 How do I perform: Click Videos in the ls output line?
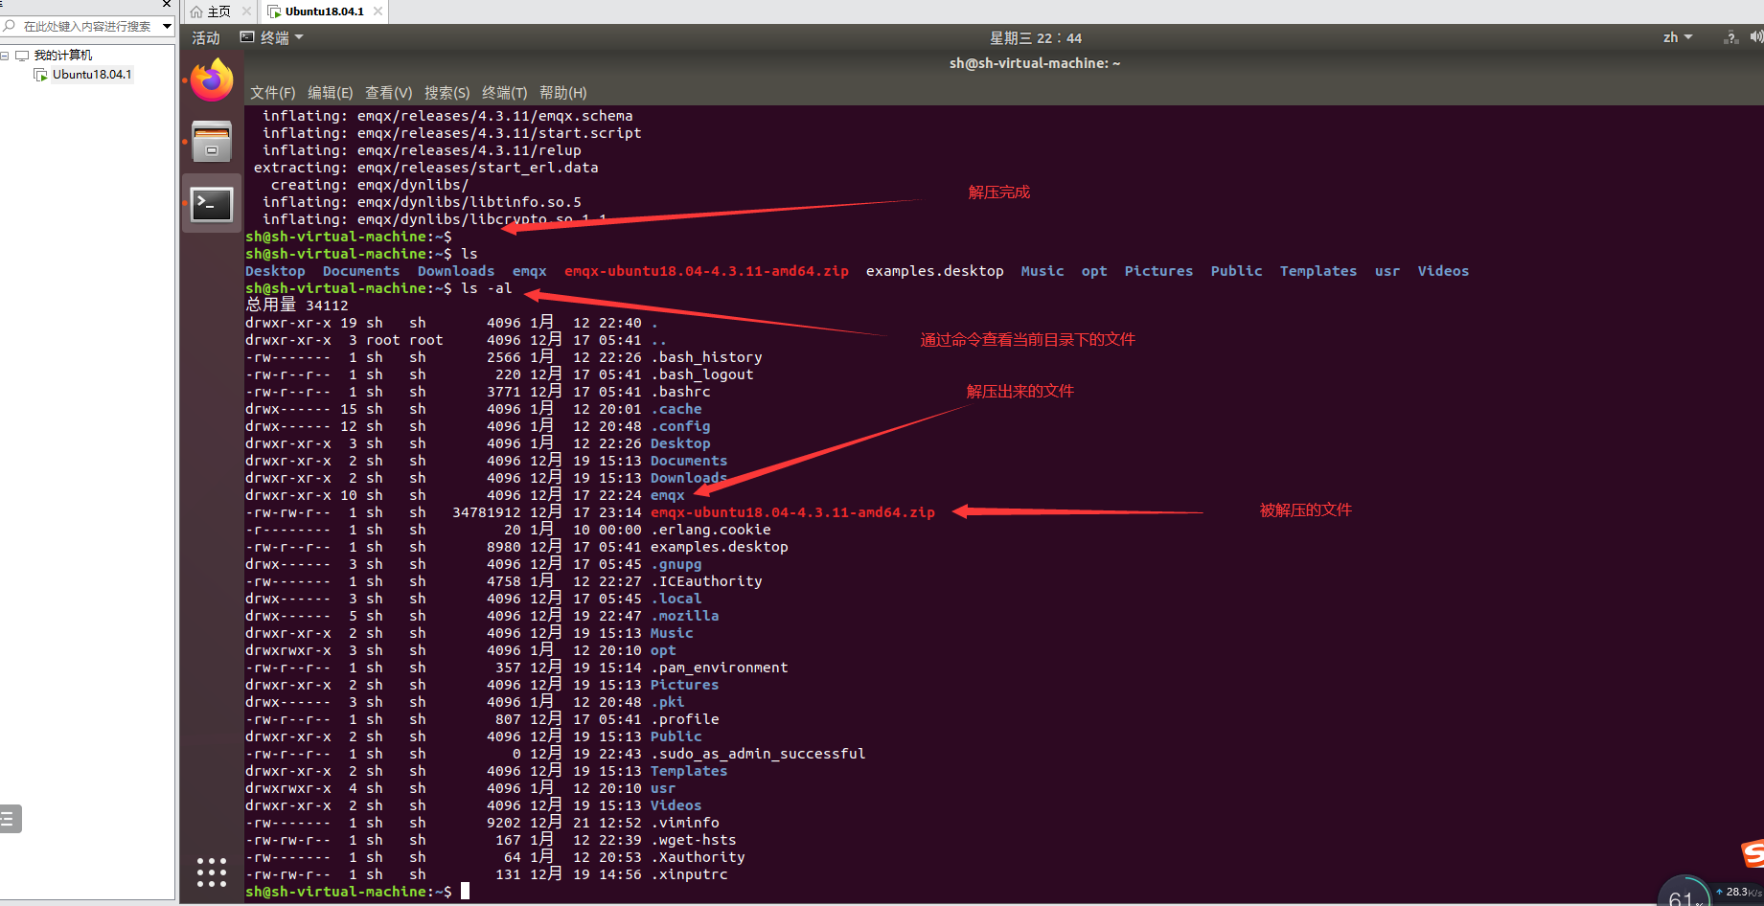(x=1443, y=271)
